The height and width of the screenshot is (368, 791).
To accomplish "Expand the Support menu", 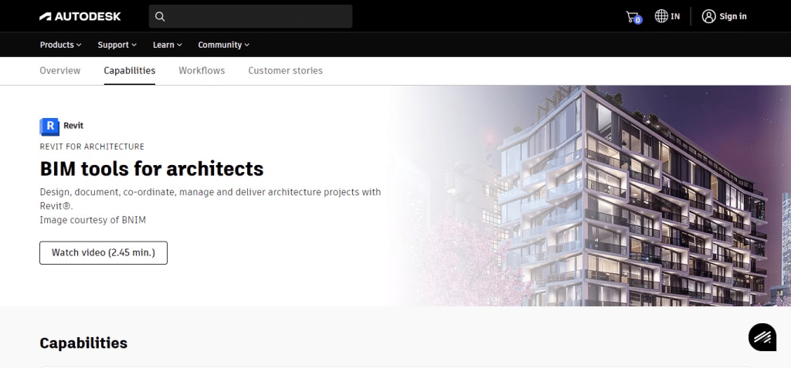I will (117, 45).
